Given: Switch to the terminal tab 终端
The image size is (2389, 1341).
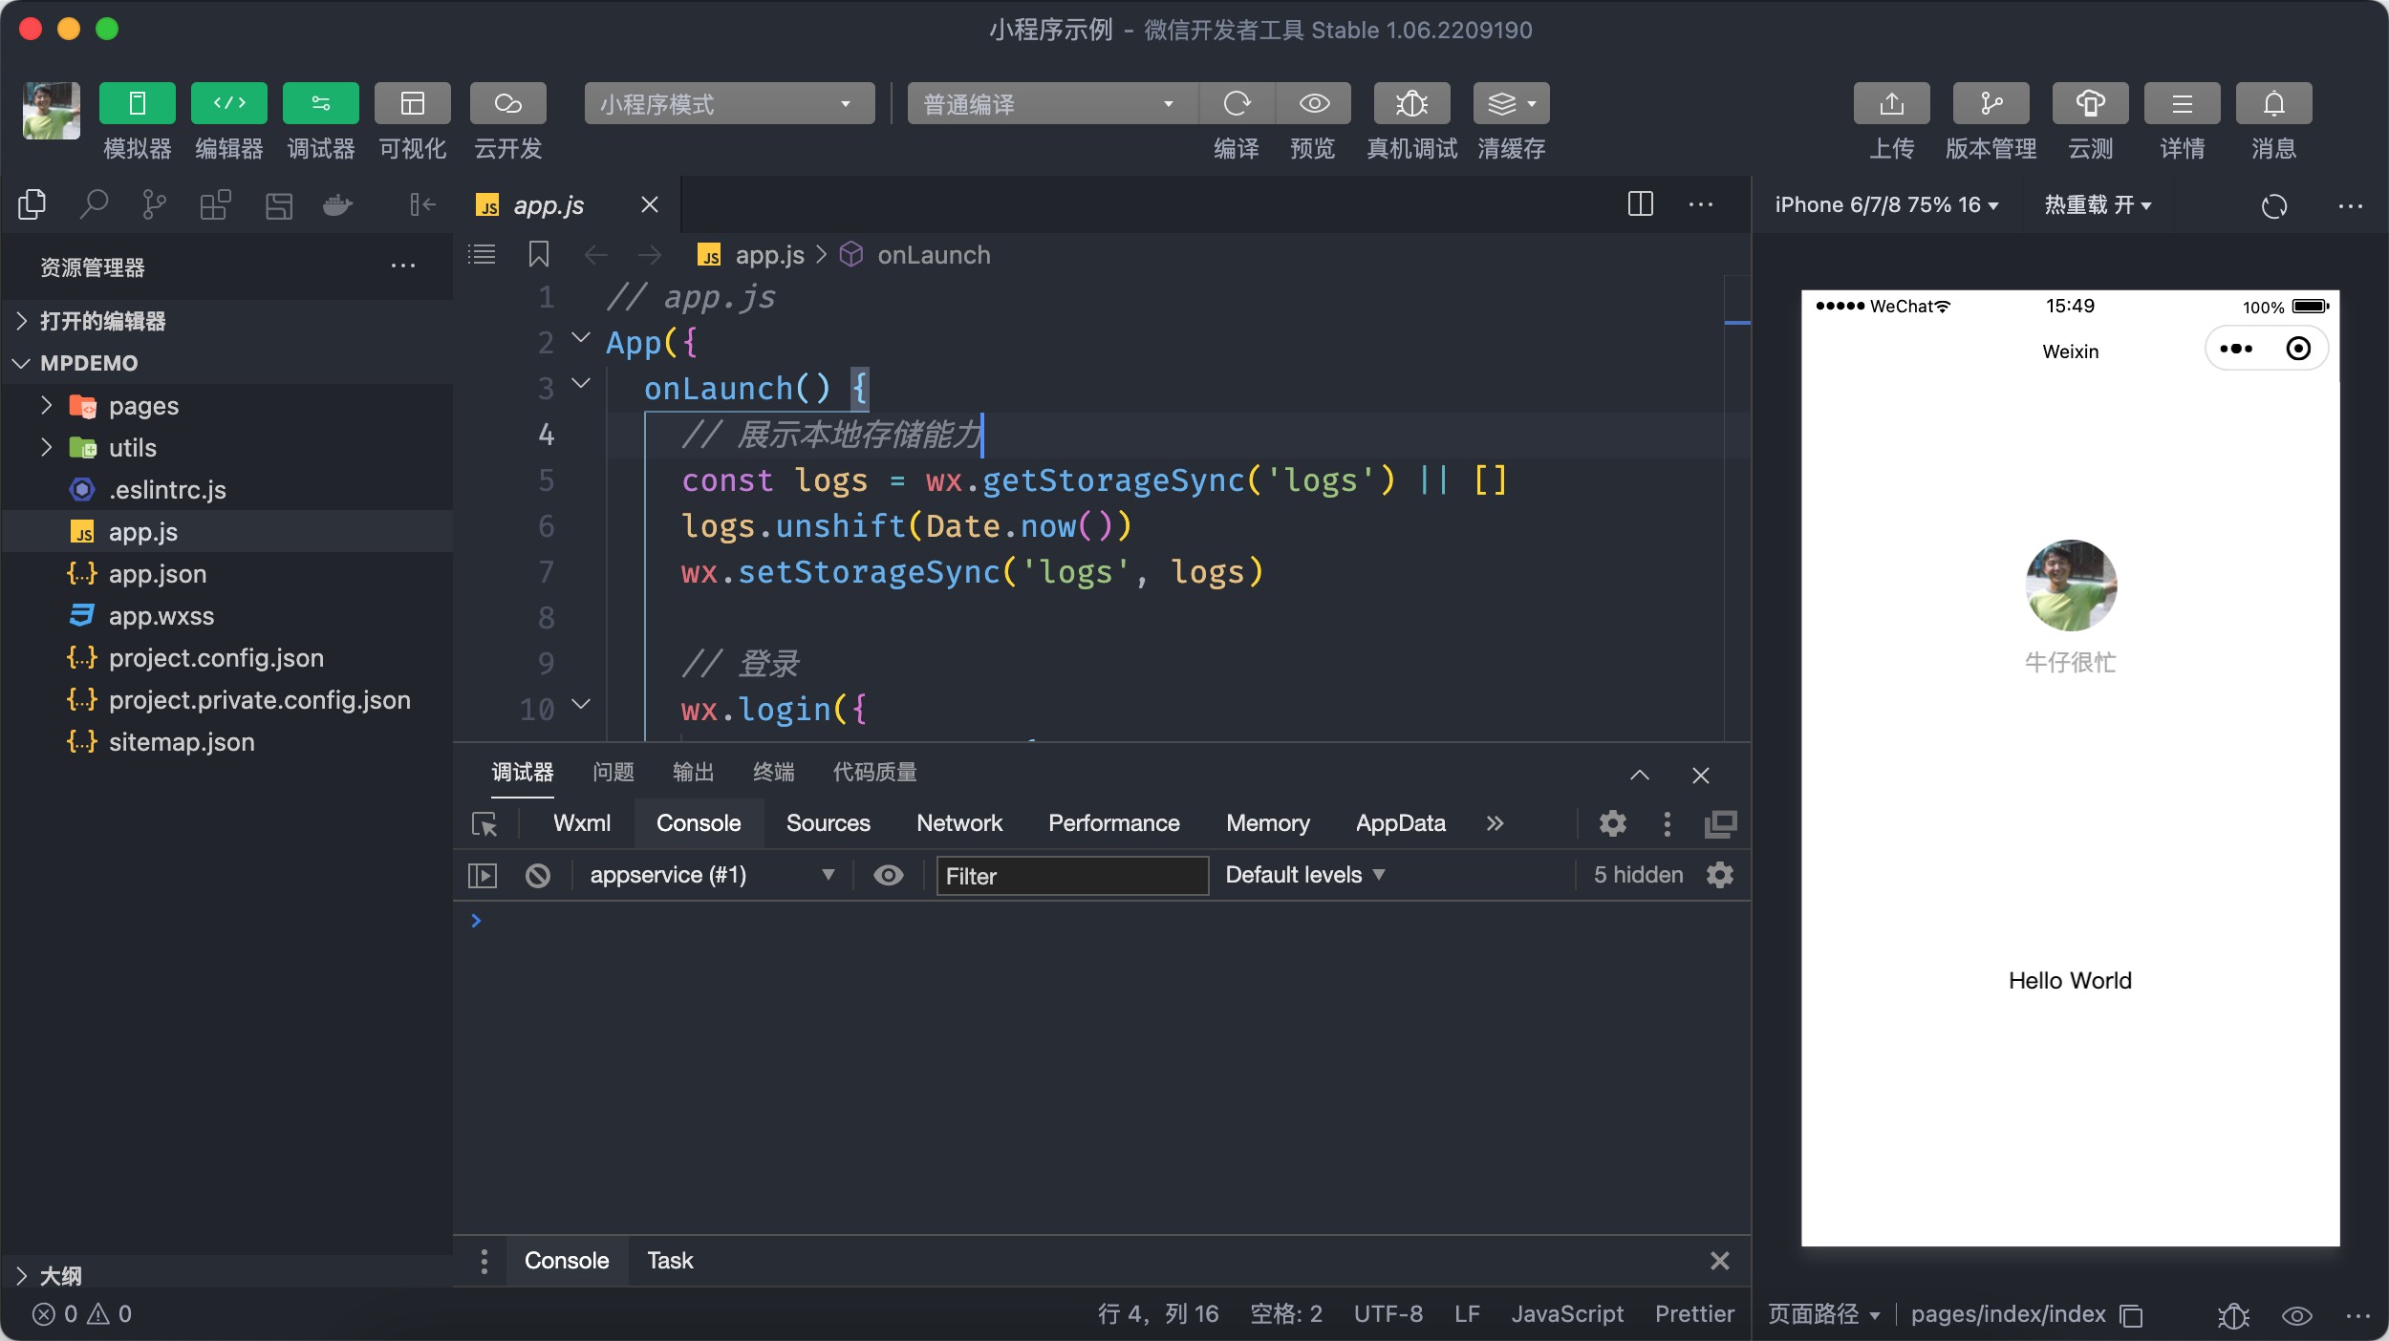Looking at the screenshot, I should (x=773, y=772).
